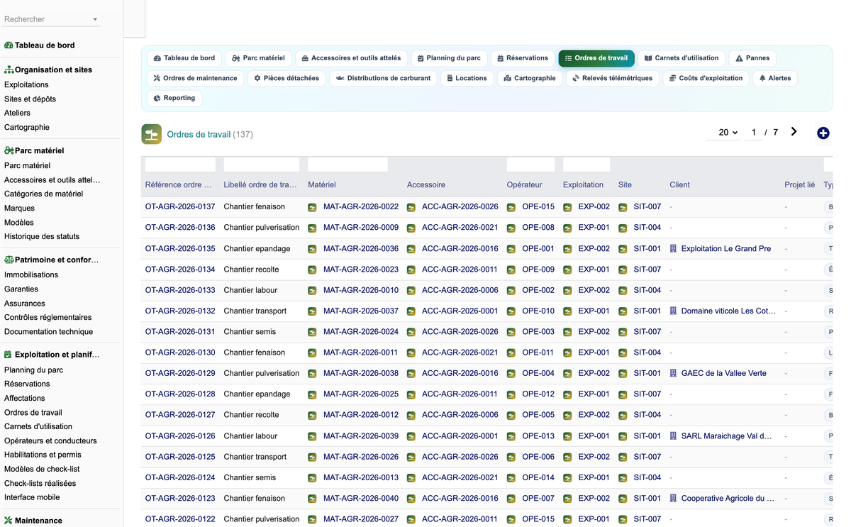
Task: Click exploitation icon in OT-AGR-2026-0134 row
Action: pos(567,270)
